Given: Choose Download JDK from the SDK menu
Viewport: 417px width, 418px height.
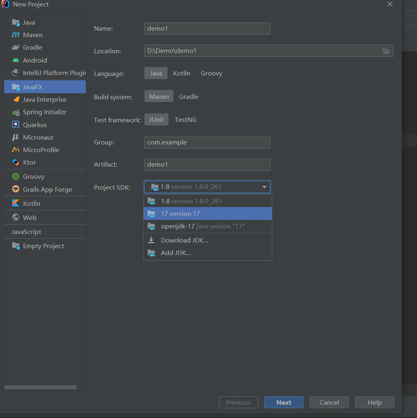Looking at the screenshot, I should point(184,240).
